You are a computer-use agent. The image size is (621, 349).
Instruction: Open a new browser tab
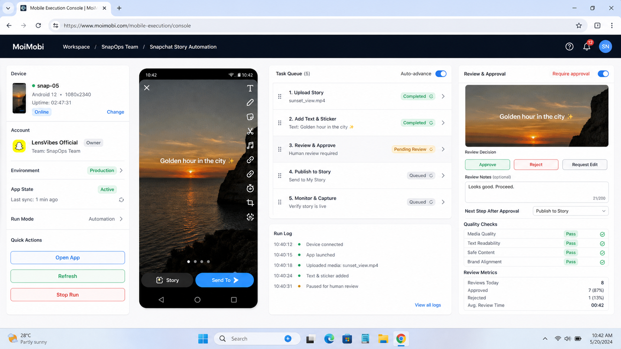(x=119, y=8)
